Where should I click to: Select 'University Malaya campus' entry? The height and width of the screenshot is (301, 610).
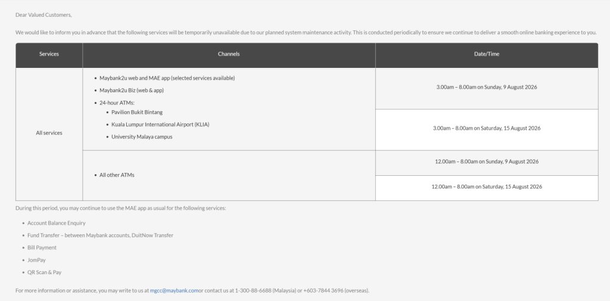142,136
